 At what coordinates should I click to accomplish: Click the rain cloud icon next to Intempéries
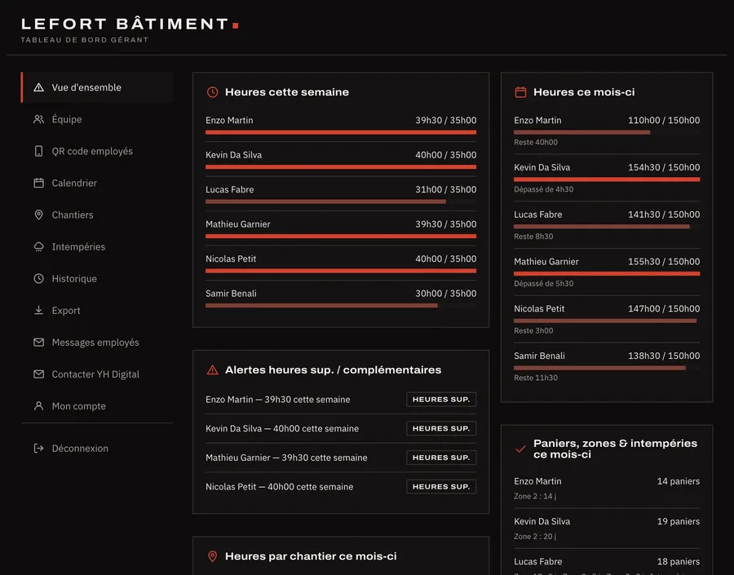coord(39,247)
